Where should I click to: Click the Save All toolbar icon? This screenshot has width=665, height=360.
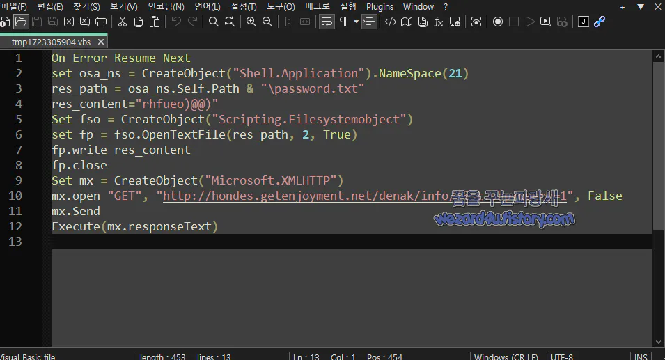click(x=53, y=22)
